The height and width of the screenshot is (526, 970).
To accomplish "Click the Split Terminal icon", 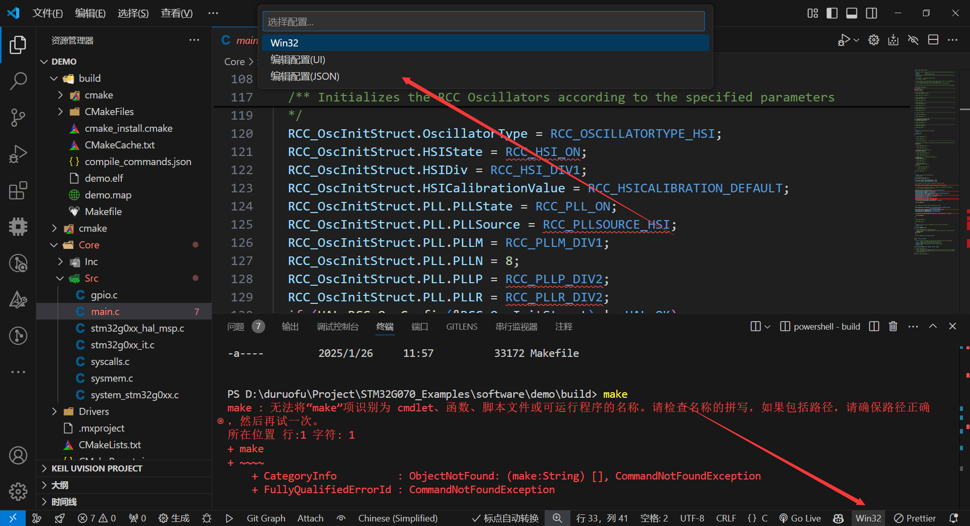I will click(874, 327).
